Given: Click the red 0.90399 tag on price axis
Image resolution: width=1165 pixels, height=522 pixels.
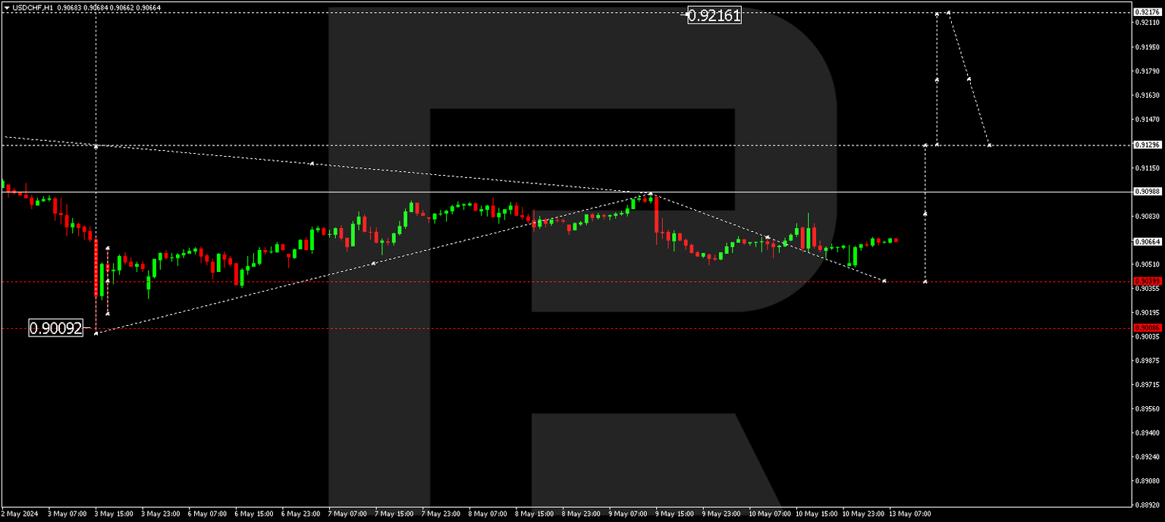Looking at the screenshot, I should tap(1146, 280).
